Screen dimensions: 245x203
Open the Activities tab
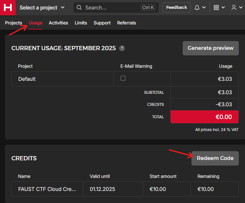click(58, 23)
